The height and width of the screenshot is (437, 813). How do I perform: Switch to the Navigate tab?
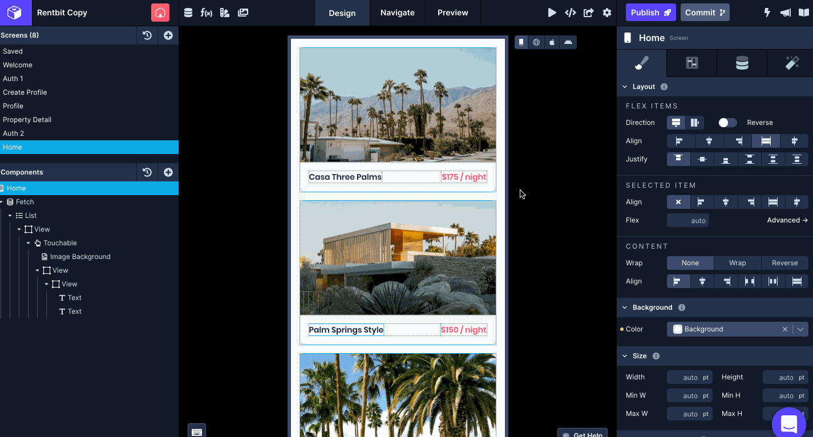coord(398,13)
